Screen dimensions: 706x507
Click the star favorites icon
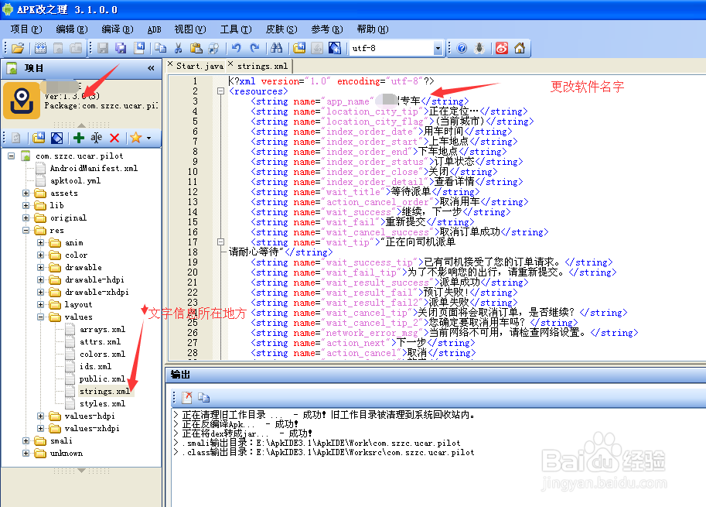(135, 138)
